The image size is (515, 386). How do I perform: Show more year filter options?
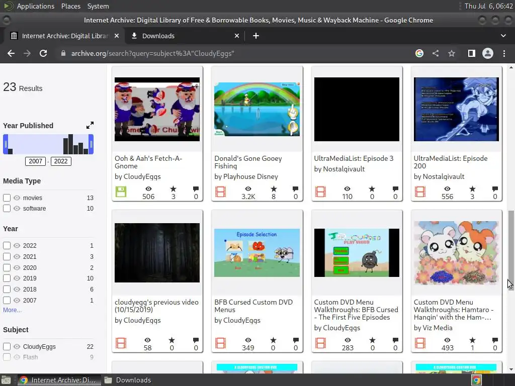(12, 310)
